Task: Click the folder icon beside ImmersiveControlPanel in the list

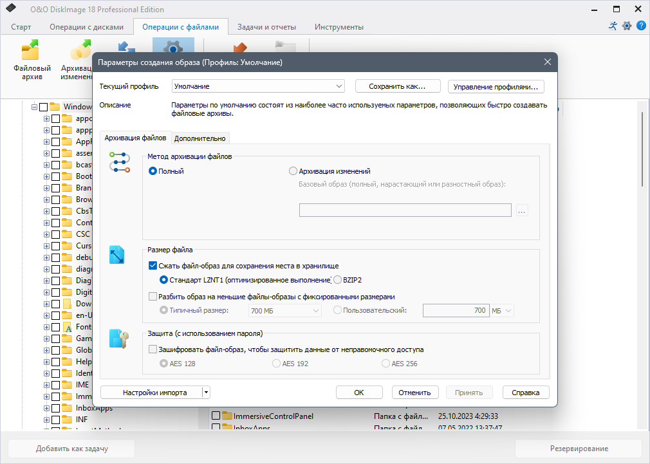Action: coord(227,416)
